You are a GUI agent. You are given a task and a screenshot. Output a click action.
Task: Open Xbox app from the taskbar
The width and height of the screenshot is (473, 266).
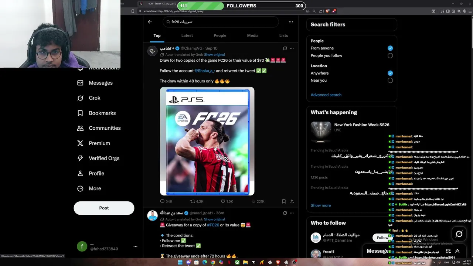237,262
